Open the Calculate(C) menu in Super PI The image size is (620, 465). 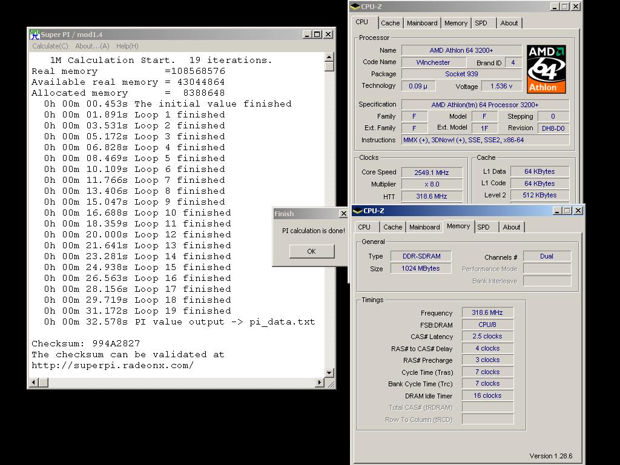click(x=50, y=46)
